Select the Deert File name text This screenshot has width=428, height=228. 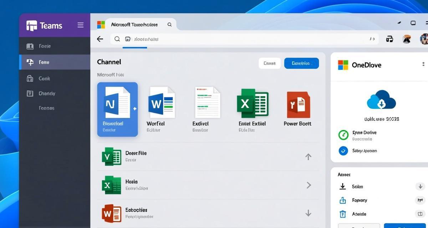(x=136, y=153)
